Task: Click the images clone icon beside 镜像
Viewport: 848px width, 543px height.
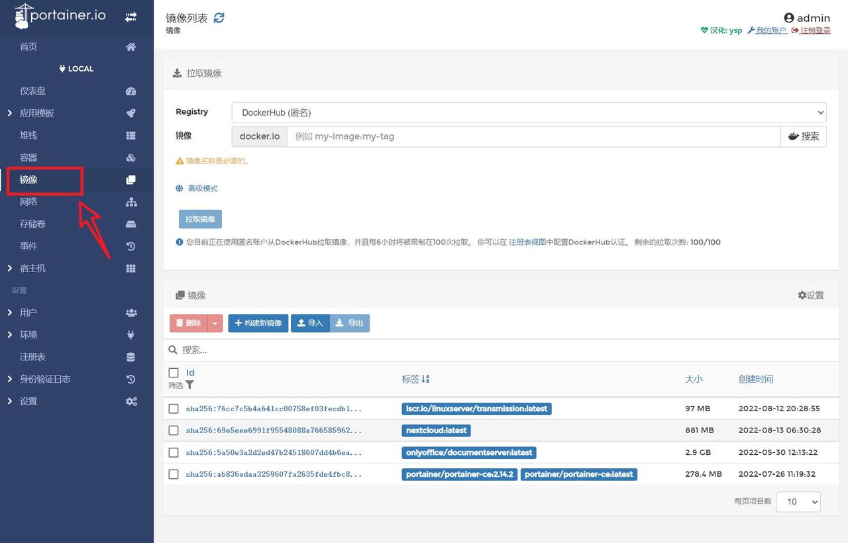Action: [131, 180]
